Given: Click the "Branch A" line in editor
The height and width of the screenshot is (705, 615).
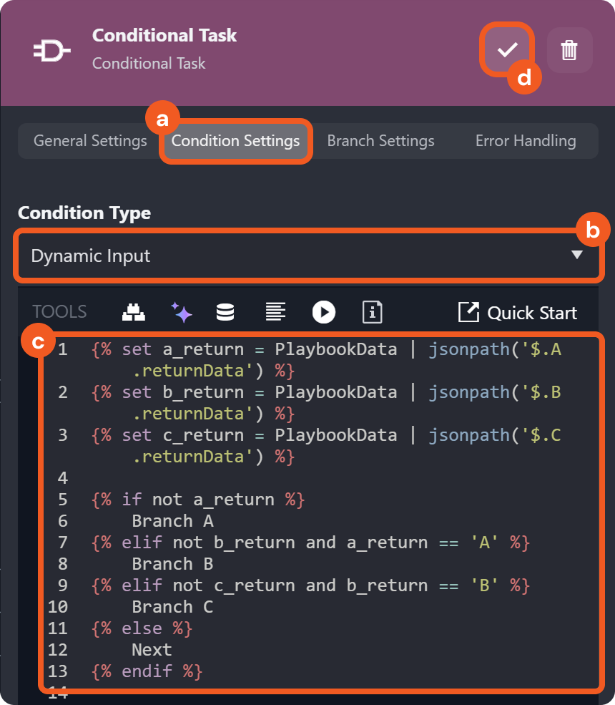Looking at the screenshot, I should 172,521.
